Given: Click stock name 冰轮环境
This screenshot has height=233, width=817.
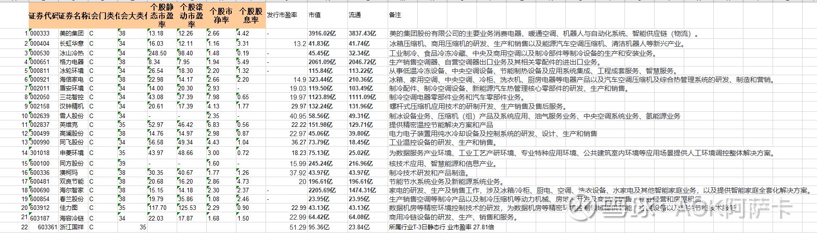Looking at the screenshot, I should click(72, 71).
